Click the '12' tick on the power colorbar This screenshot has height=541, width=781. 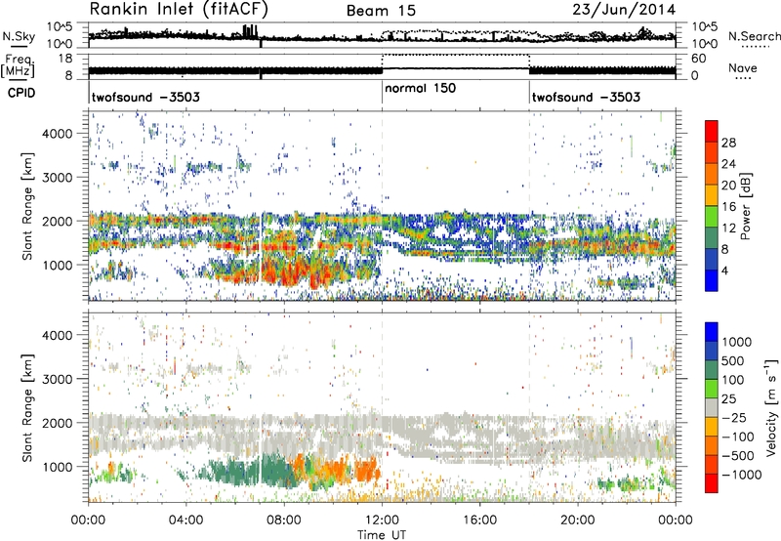(728, 229)
